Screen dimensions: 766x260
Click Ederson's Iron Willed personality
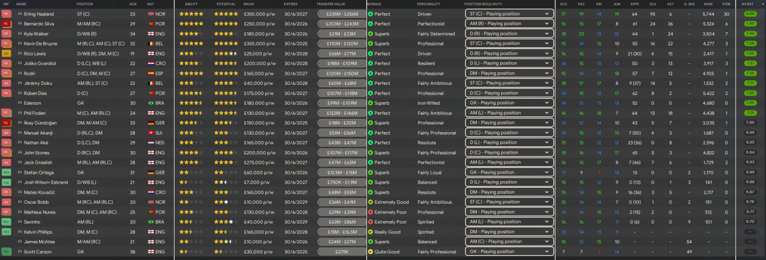(430, 103)
